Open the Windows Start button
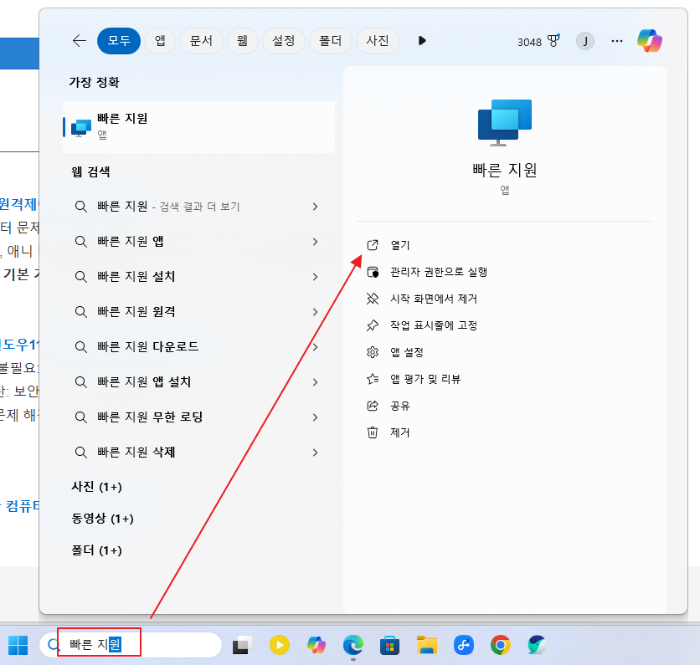This screenshot has height=665, width=700. 18,646
